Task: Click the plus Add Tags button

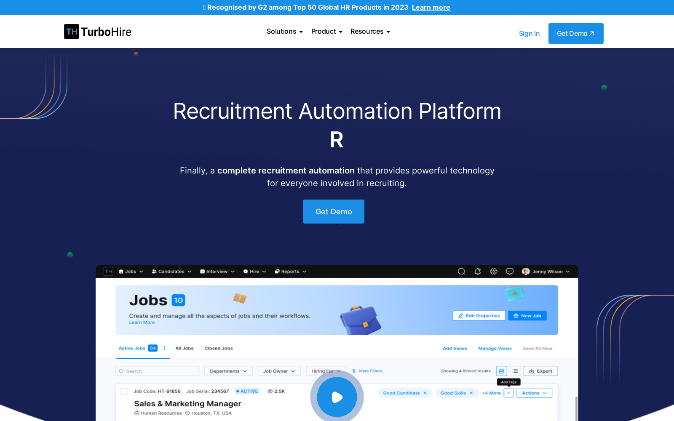Action: point(509,393)
